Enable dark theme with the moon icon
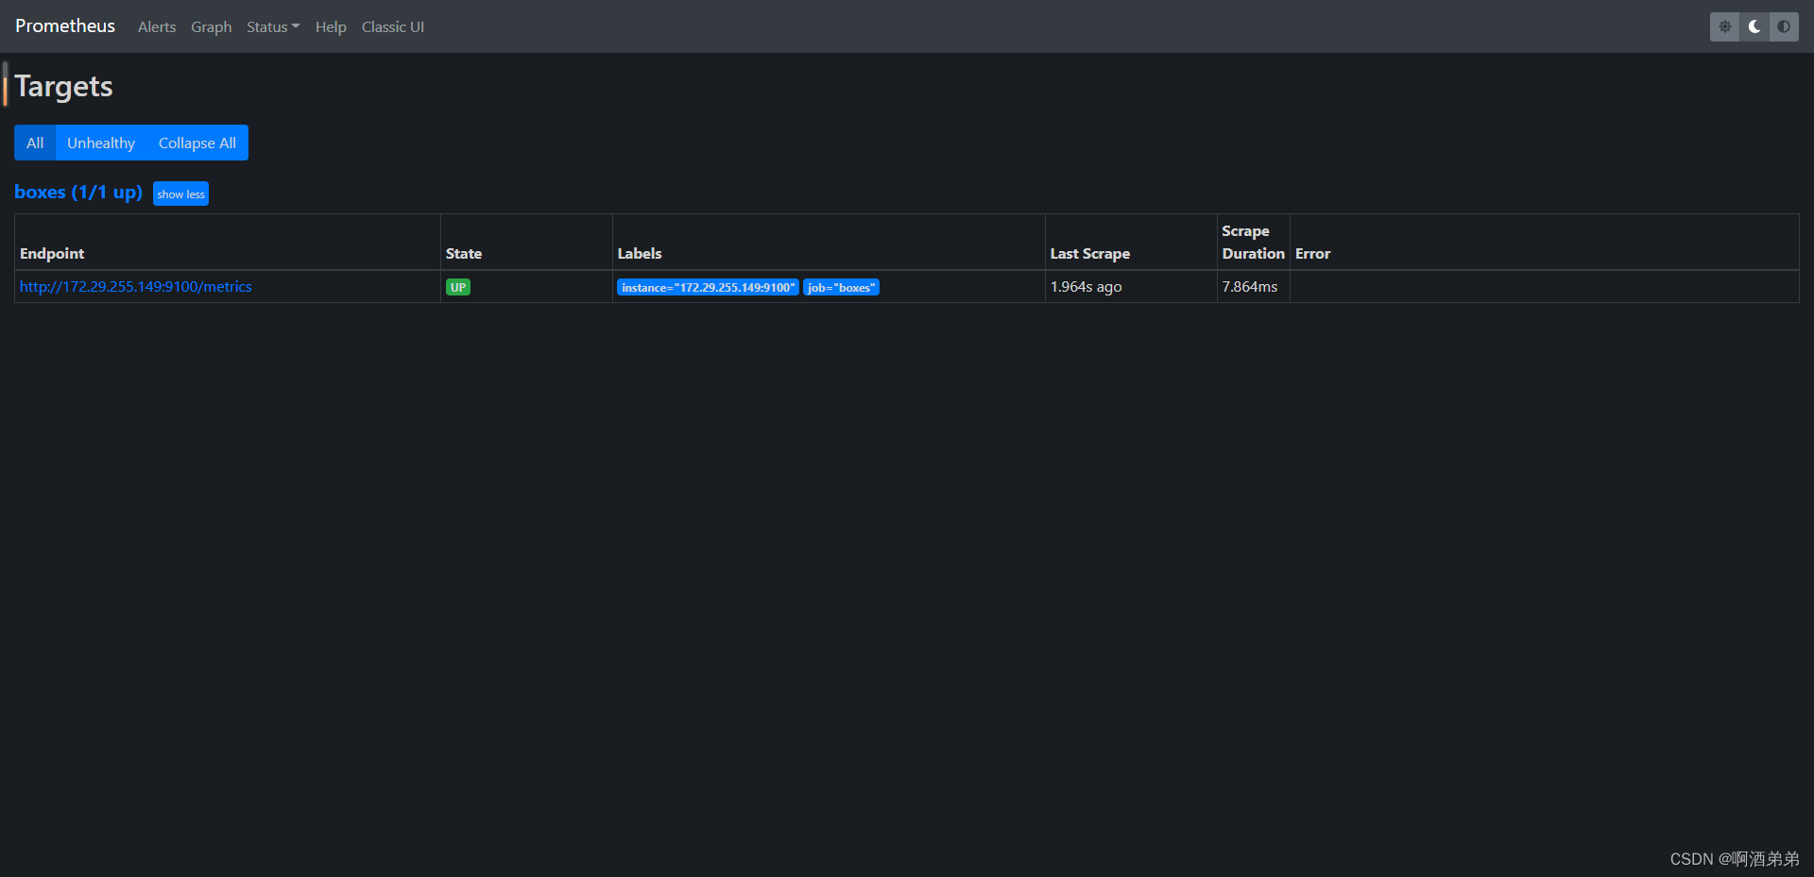 click(1754, 26)
